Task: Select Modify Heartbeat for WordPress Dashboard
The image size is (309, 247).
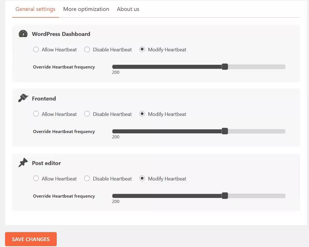Action: coord(142,49)
